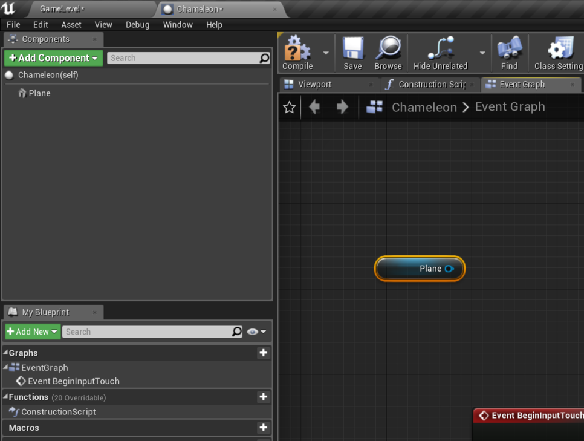Add a new function with plus button
The height and width of the screenshot is (441, 584).
[x=264, y=397]
